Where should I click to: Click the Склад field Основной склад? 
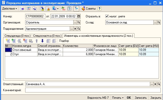129,22
